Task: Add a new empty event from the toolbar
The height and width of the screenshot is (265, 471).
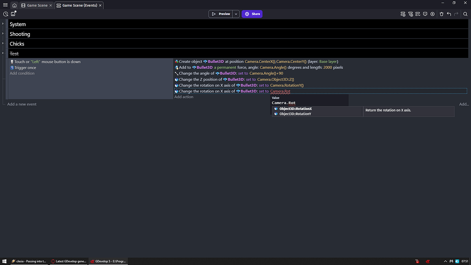Action: [x=403, y=14]
